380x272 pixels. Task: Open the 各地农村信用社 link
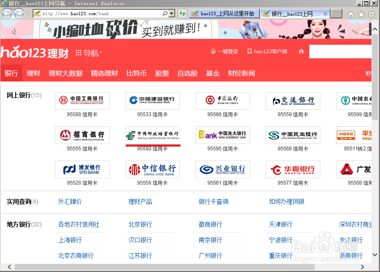(79, 224)
